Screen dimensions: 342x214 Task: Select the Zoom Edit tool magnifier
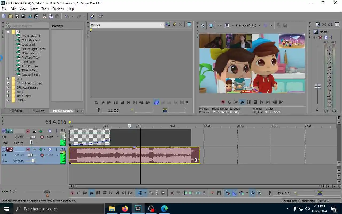coord(163,193)
